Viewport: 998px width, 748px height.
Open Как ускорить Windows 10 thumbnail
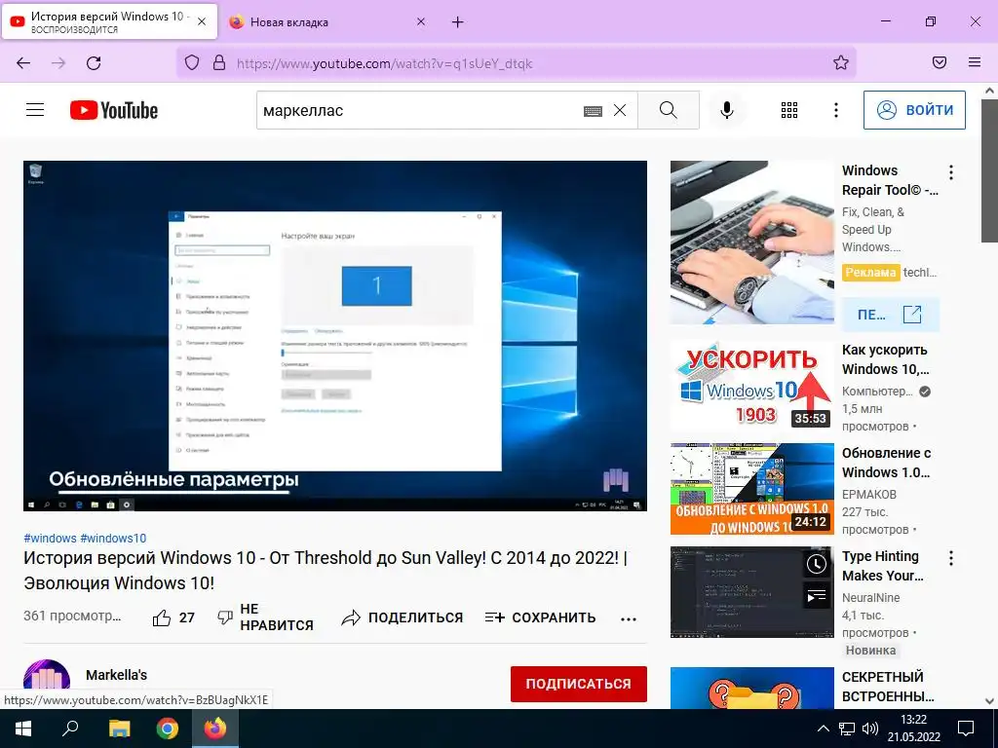[x=751, y=387]
